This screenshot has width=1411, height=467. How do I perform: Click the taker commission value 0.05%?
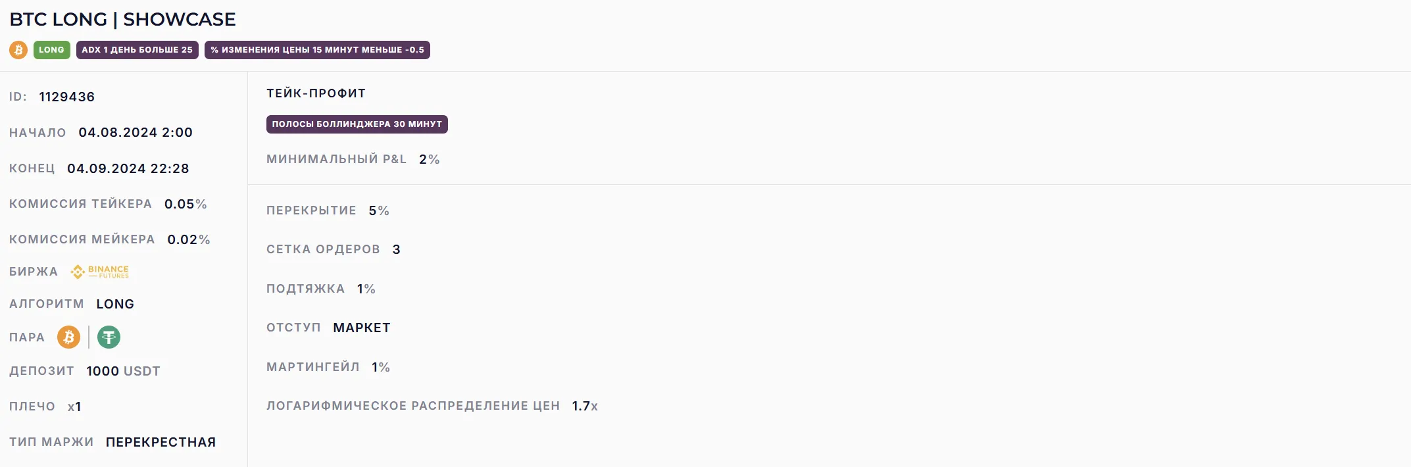pos(186,204)
